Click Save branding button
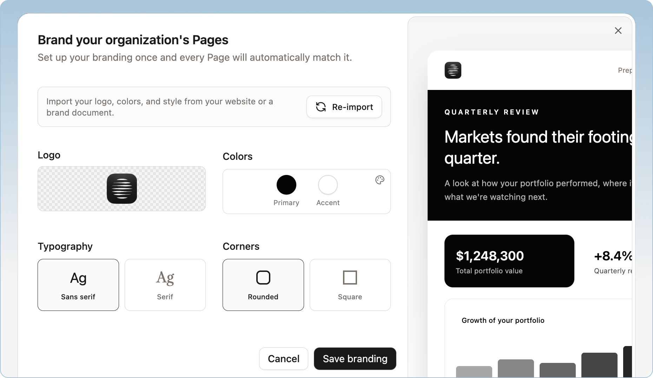This screenshot has width=653, height=378. click(355, 359)
